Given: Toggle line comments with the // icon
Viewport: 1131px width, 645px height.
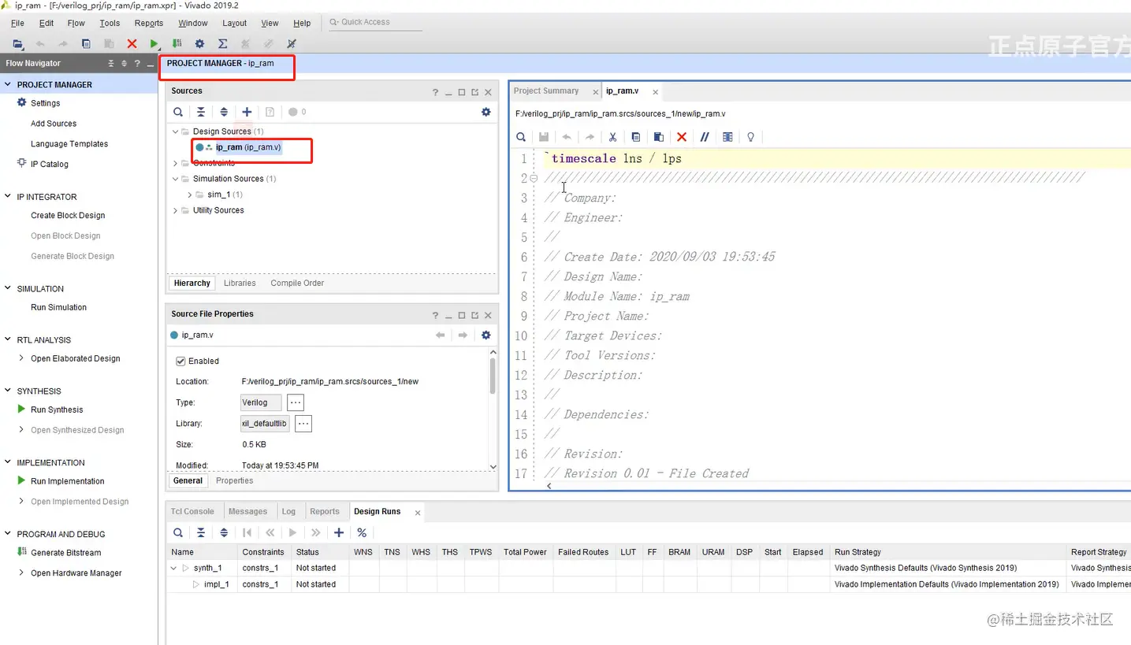Looking at the screenshot, I should [705, 137].
